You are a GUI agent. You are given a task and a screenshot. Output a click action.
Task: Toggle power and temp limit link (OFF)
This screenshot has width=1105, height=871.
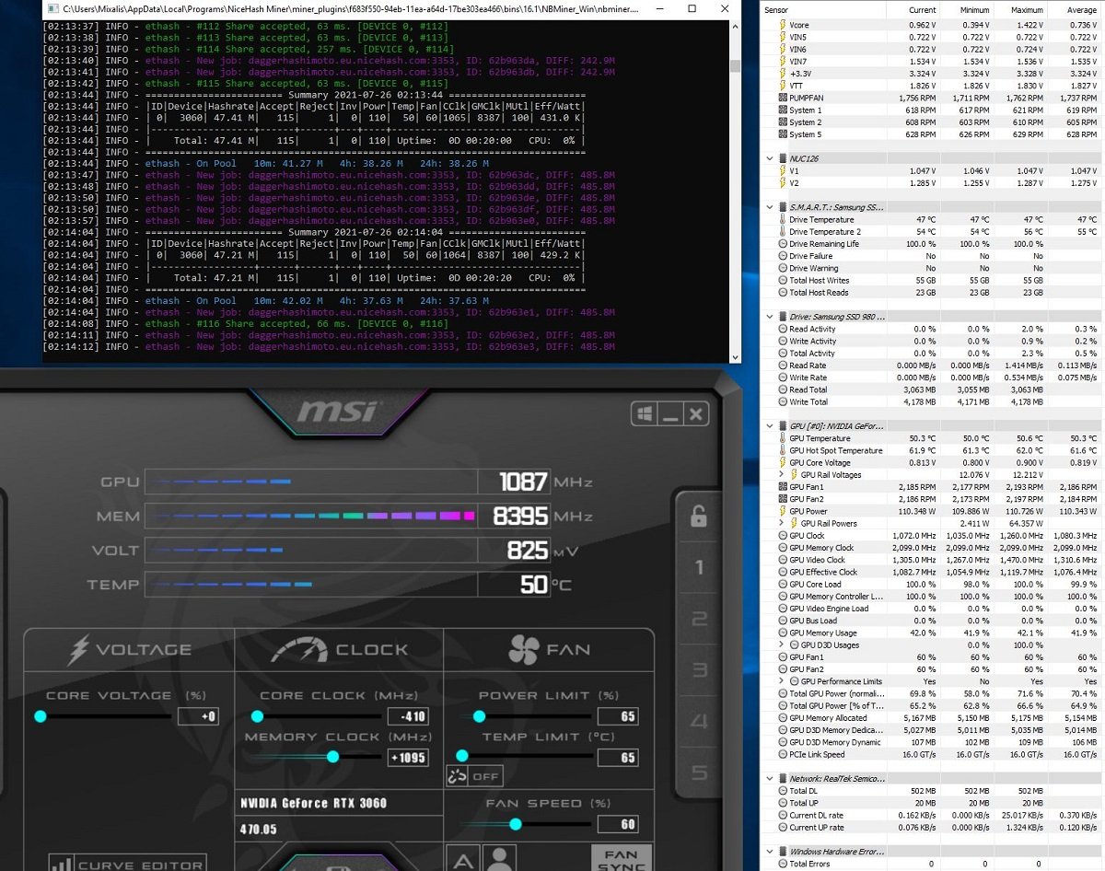coord(474,776)
